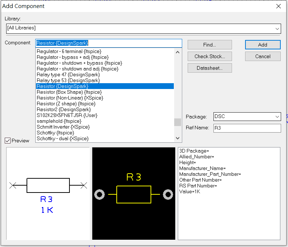Click the Check Stock... button
Viewport: 288px width, 247px height.
(x=209, y=56)
